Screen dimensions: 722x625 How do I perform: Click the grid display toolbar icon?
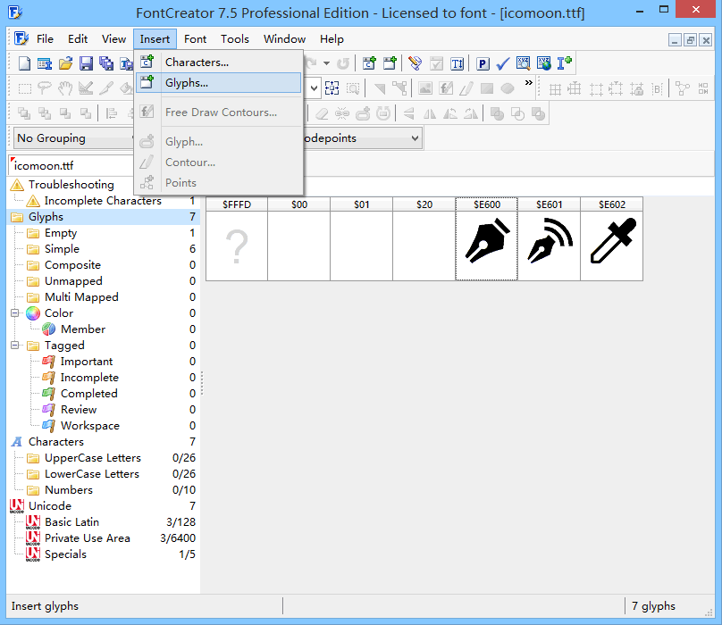pyautogui.click(x=555, y=88)
